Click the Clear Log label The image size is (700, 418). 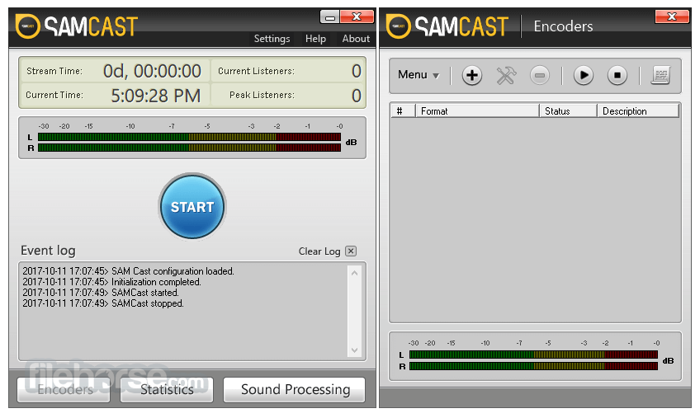[319, 251]
